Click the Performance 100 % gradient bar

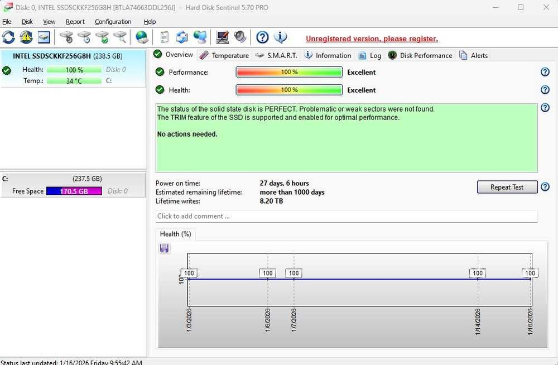(289, 72)
